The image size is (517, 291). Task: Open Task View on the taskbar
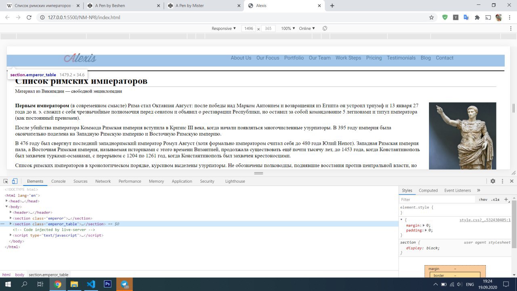(x=40, y=284)
